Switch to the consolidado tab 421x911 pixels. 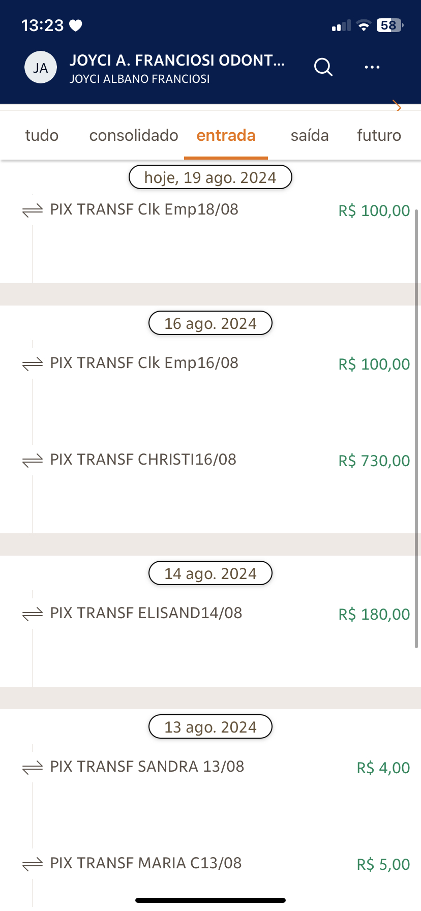coord(134,136)
